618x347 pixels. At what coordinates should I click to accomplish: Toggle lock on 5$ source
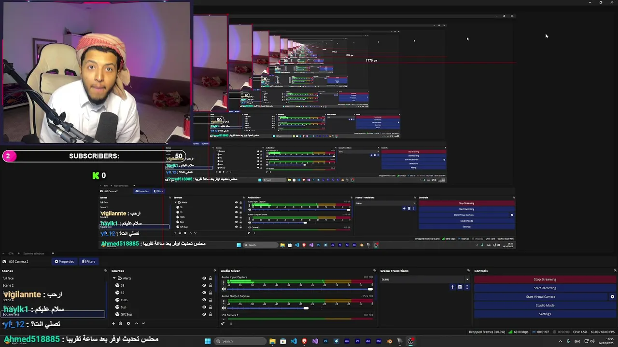pyautogui.click(x=211, y=285)
